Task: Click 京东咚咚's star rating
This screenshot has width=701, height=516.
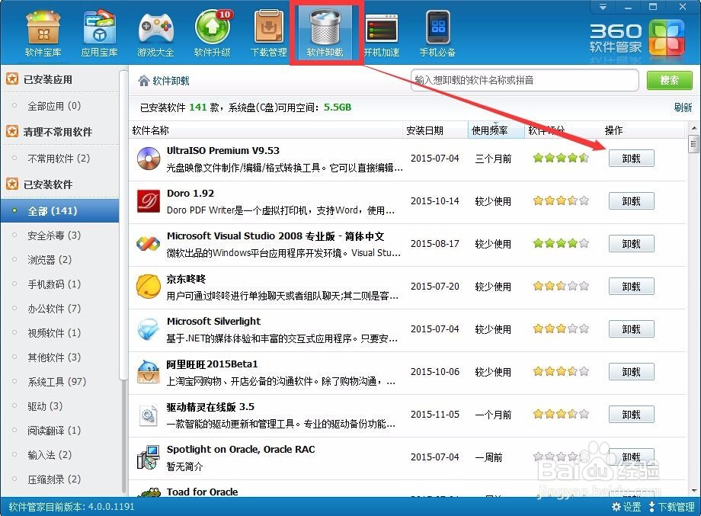Action: 561,286
